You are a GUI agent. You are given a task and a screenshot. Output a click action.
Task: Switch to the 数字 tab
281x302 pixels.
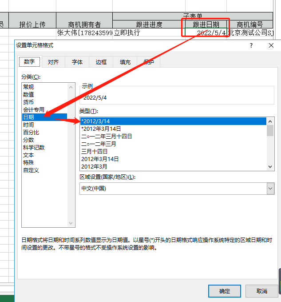pos(29,62)
